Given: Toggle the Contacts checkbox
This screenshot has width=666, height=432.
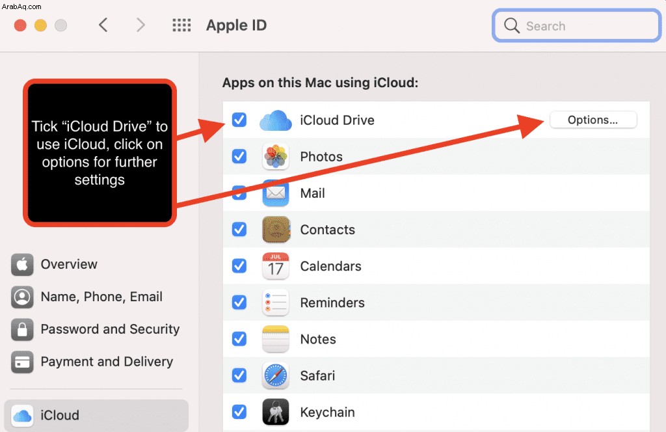Looking at the screenshot, I should [239, 230].
